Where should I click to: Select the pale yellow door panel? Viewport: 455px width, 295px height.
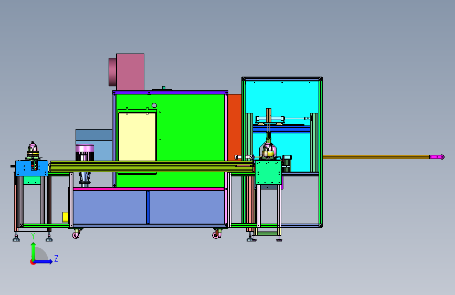tap(137, 136)
